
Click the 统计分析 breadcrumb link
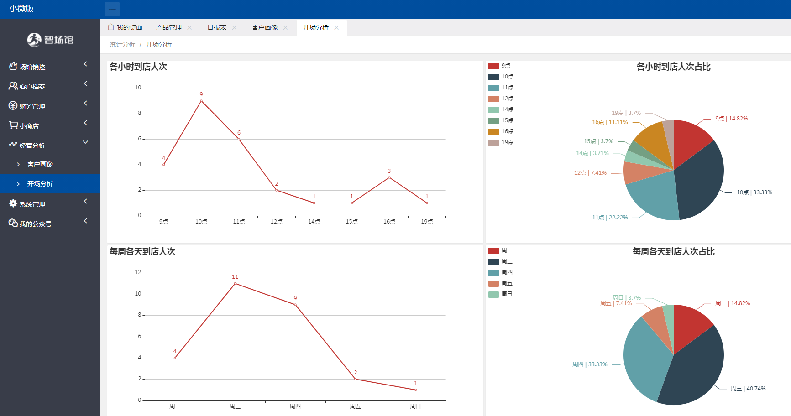[122, 44]
